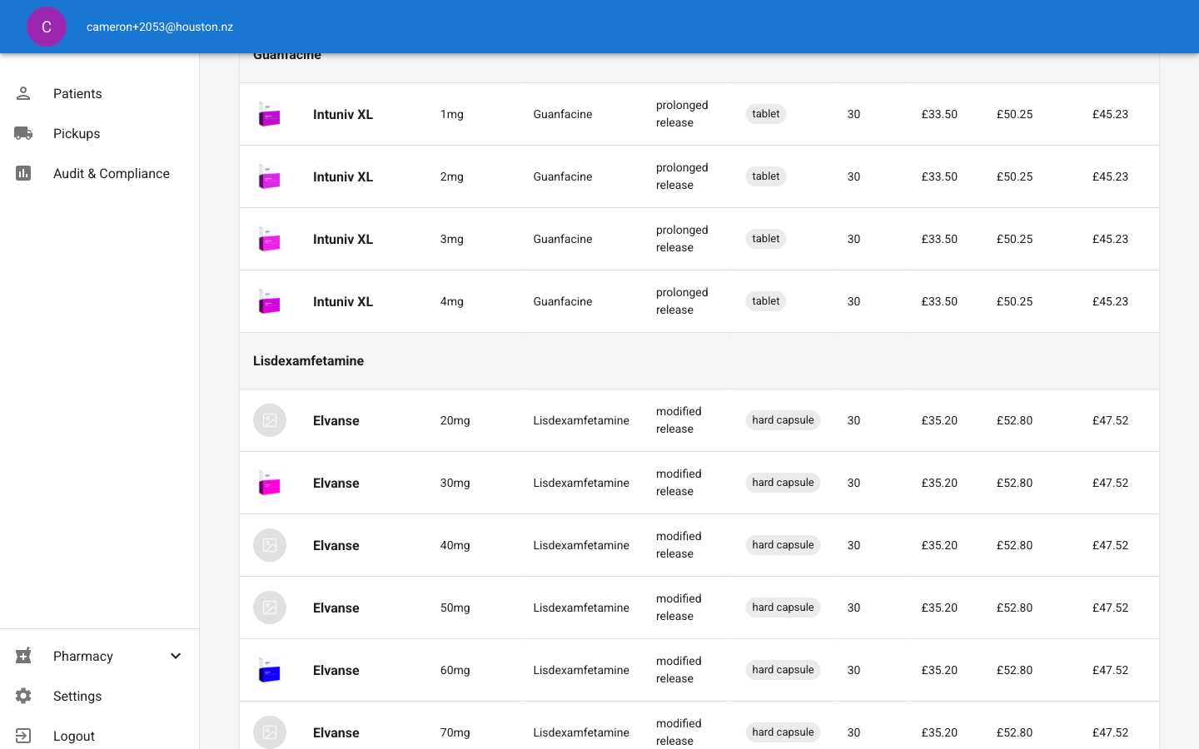Click the Elvanse 50mg placeholder image icon

270,608
